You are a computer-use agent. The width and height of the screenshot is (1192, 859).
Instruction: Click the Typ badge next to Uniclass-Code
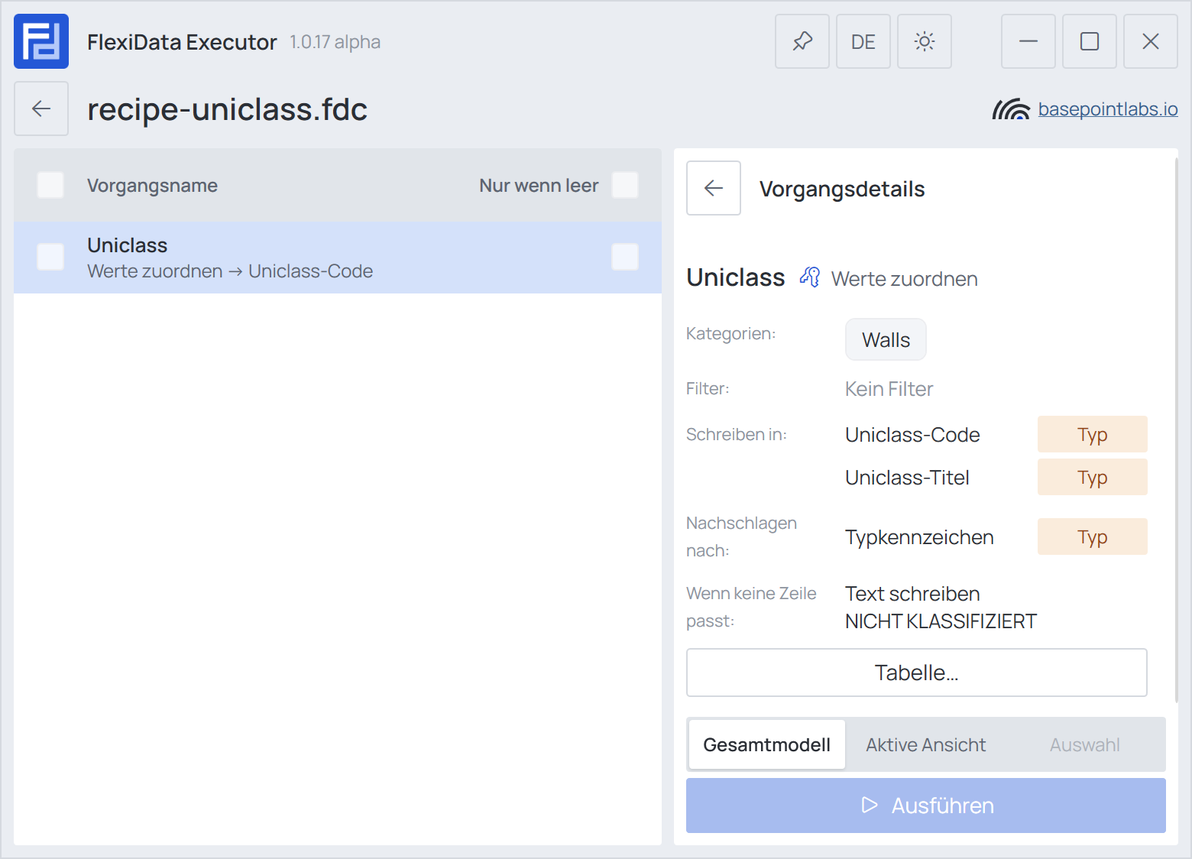pos(1093,434)
